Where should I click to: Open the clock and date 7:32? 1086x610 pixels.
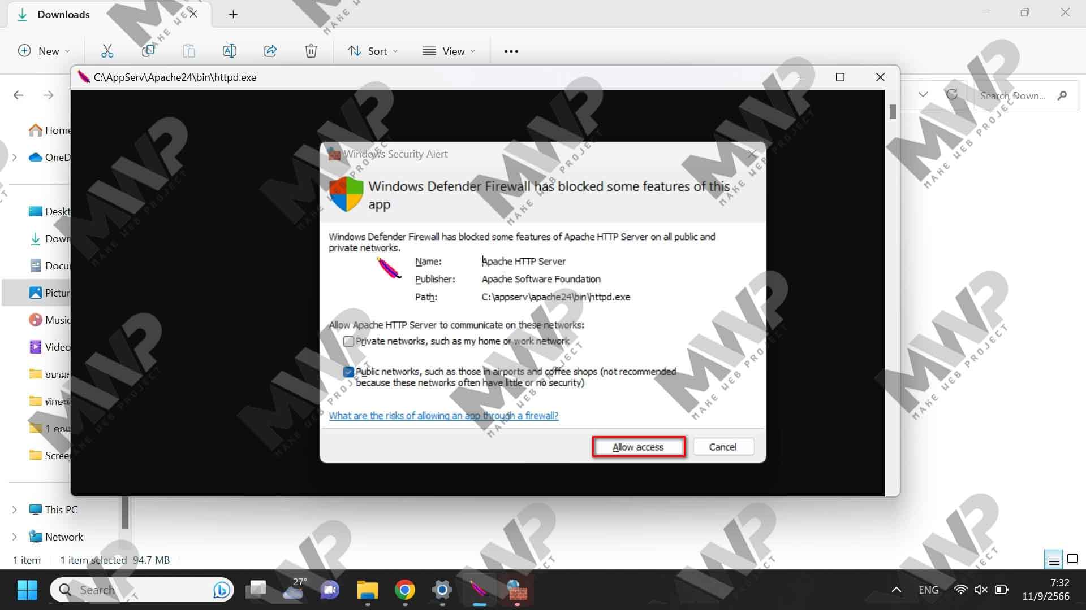click(1046, 589)
